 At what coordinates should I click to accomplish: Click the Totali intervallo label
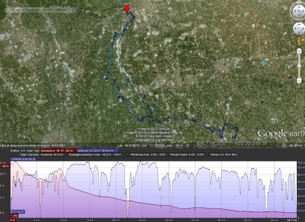(30, 155)
